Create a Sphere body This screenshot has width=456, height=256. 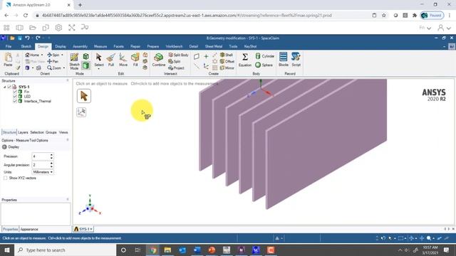(264, 65)
